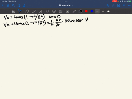
Task: Undo the last stroke
Action: pos(108,5)
